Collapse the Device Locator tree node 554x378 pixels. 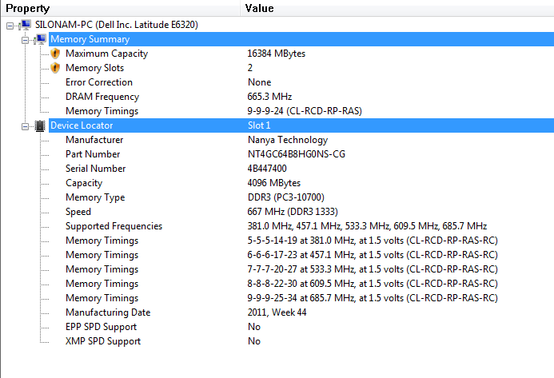[25, 126]
